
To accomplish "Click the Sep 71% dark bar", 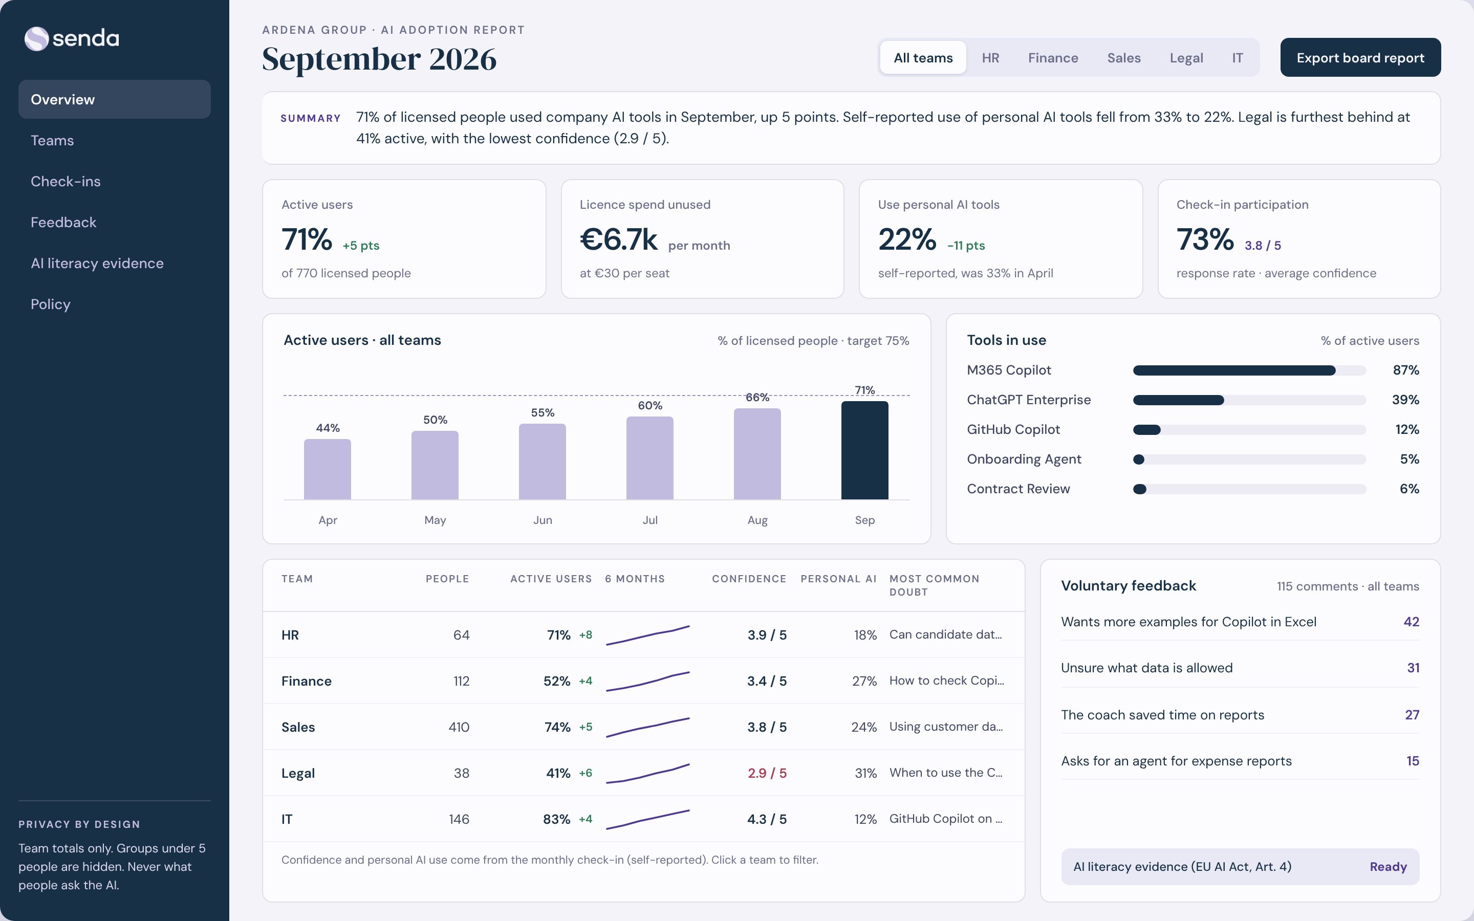I will click(x=865, y=450).
